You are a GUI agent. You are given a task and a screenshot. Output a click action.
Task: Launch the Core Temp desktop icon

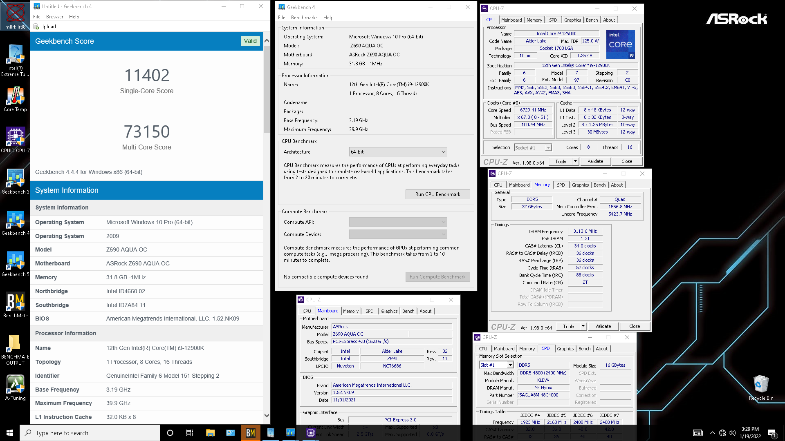click(x=15, y=99)
